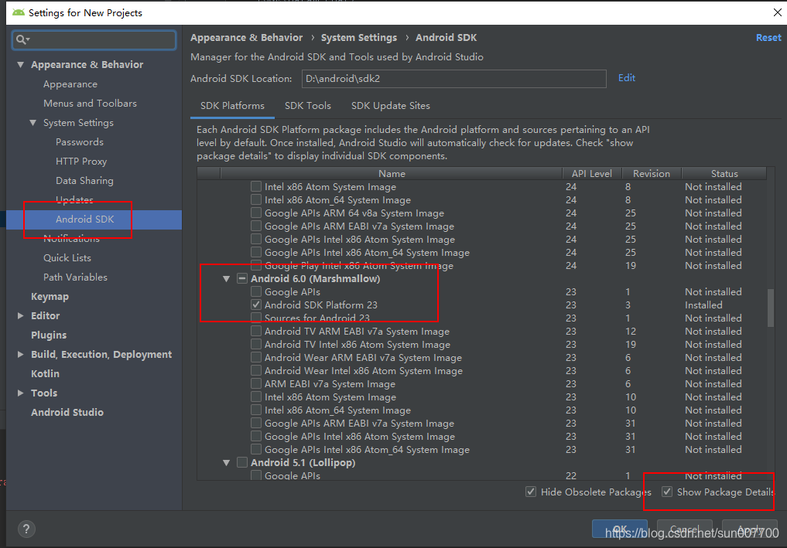Uncheck Hide Obsolete Packages

(531, 492)
